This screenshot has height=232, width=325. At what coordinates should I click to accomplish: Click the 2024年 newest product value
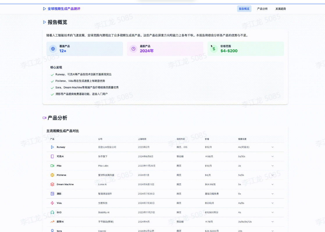coord(147,51)
